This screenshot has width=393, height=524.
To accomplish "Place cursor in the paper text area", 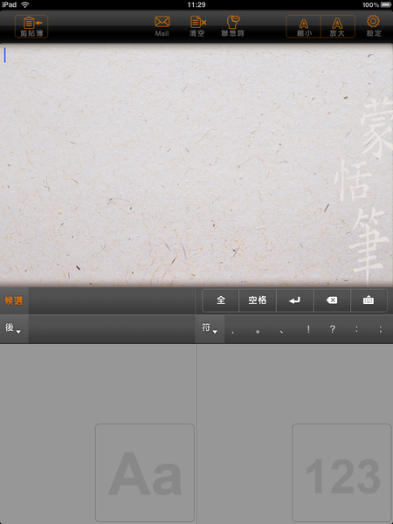I will coord(196,164).
